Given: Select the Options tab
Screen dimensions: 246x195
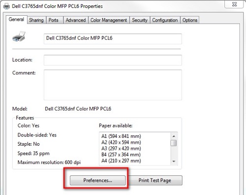Looking at the screenshot, I should click(190, 20).
